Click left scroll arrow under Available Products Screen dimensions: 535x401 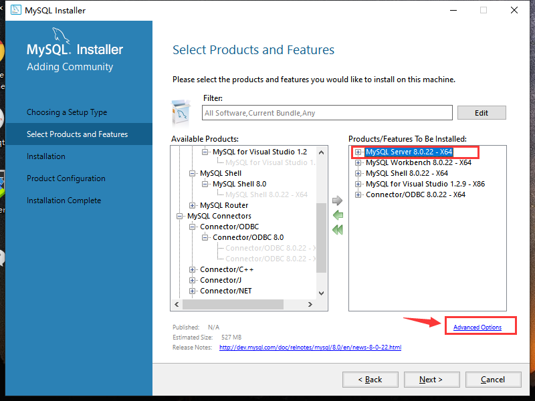(176, 304)
